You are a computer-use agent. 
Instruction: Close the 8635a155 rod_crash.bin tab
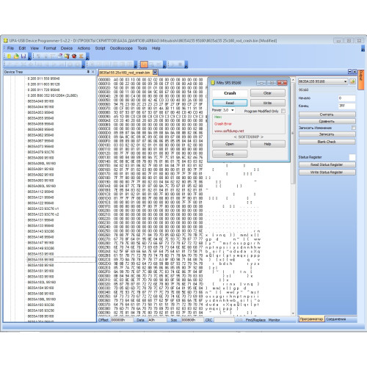155,73
